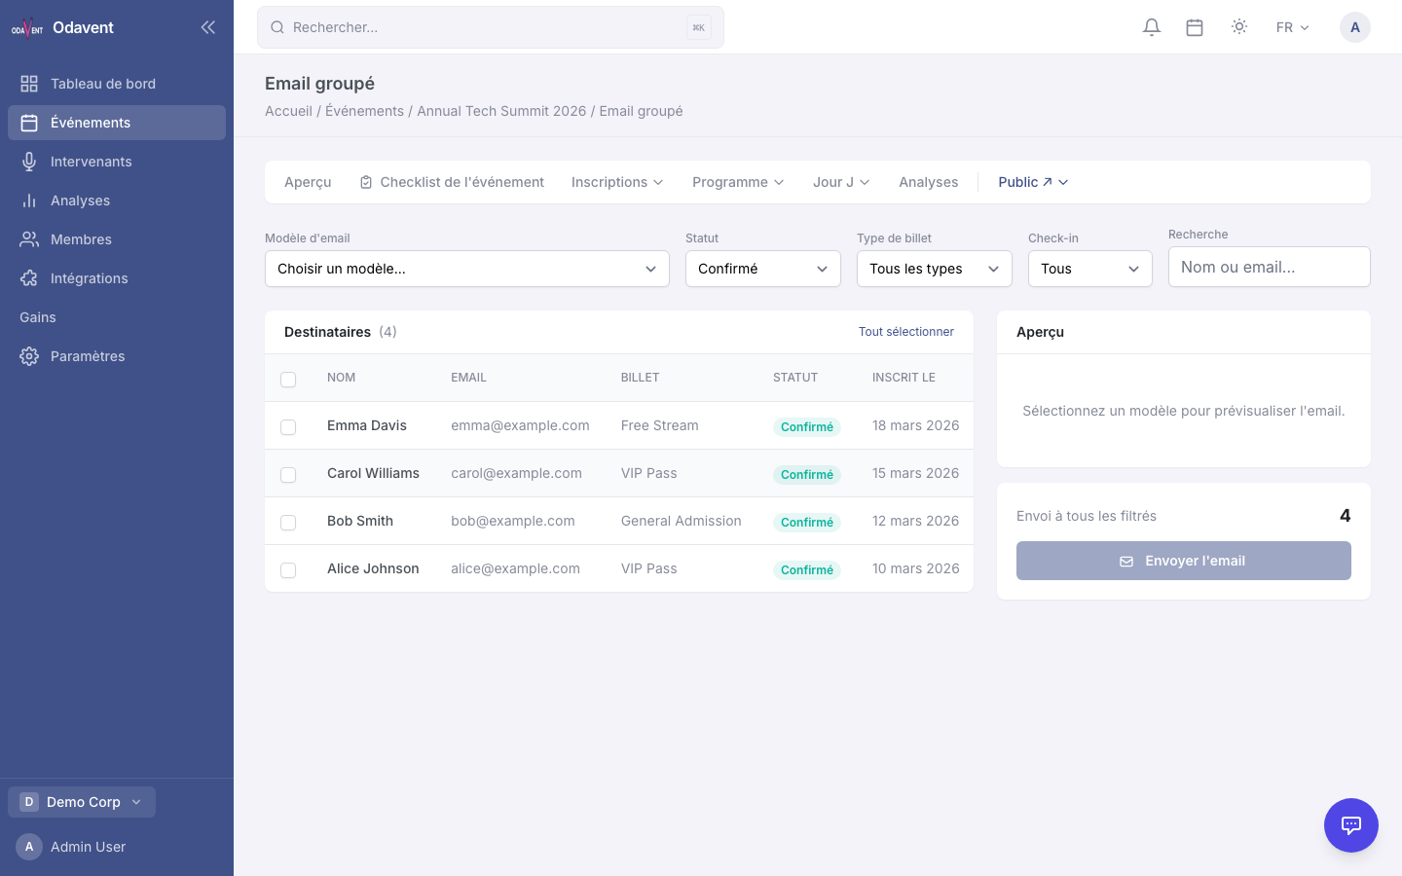Click the search magnifier icon
This screenshot has height=876, width=1402.
tap(277, 27)
